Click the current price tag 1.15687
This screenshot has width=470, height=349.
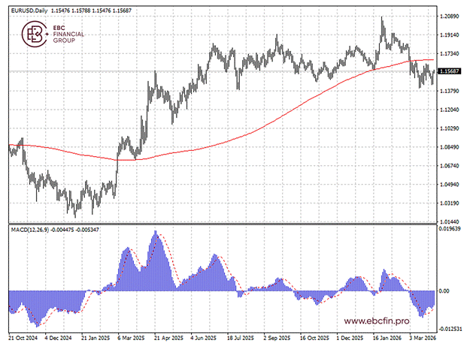[x=452, y=71]
